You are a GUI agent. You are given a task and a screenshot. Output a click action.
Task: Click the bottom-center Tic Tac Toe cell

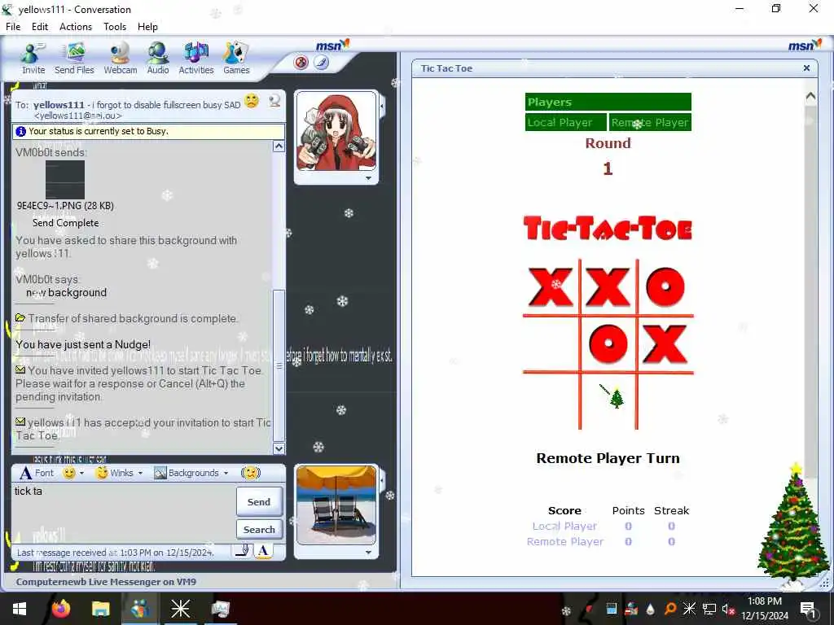coord(608,402)
